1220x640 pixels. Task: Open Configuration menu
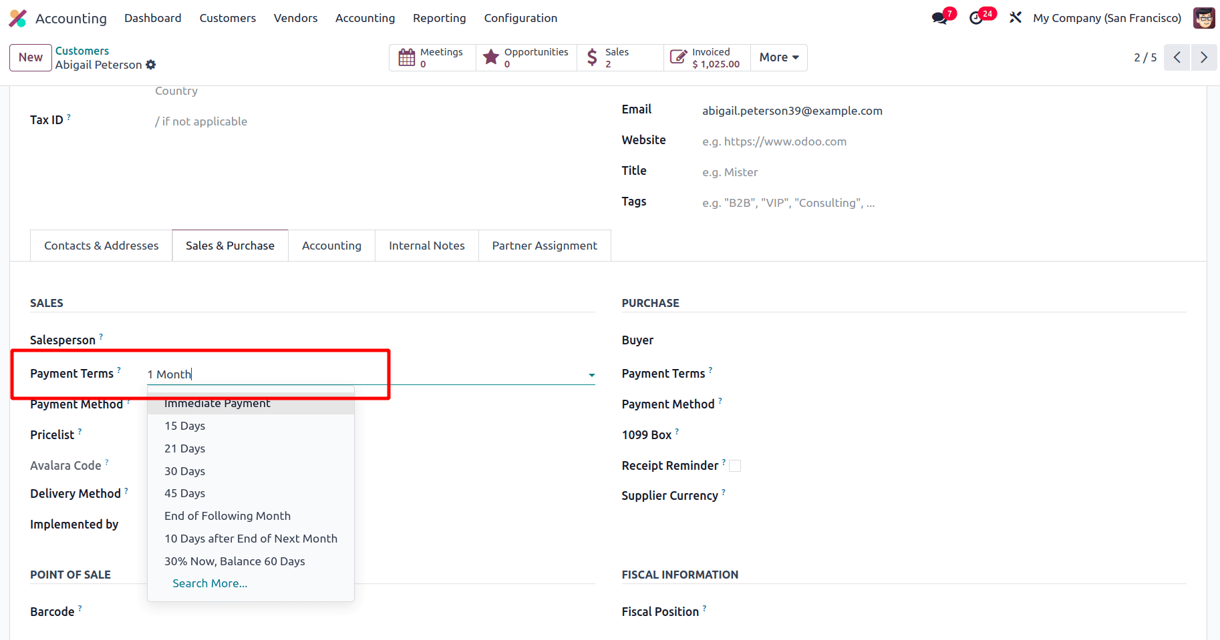click(x=520, y=18)
